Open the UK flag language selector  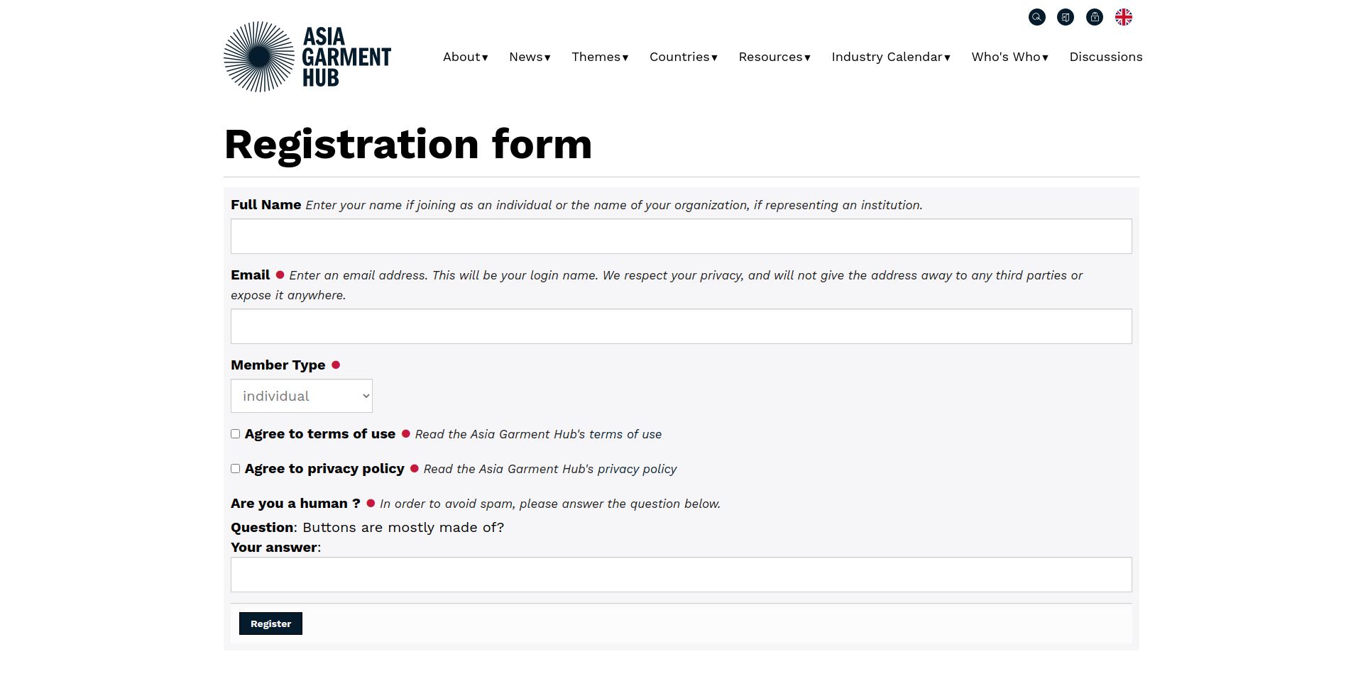pyautogui.click(x=1122, y=17)
